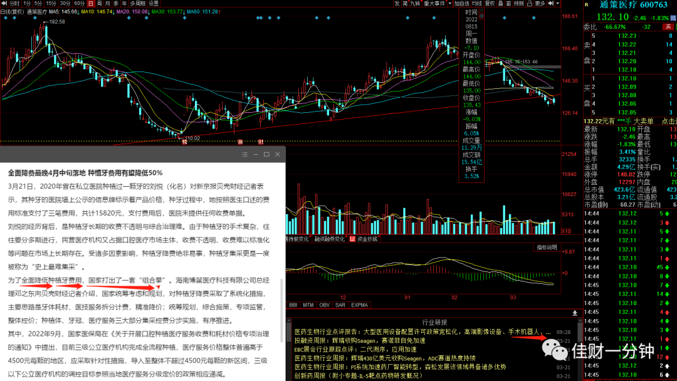
Task: Click the X10 volume scale label
Action: click(565, 231)
